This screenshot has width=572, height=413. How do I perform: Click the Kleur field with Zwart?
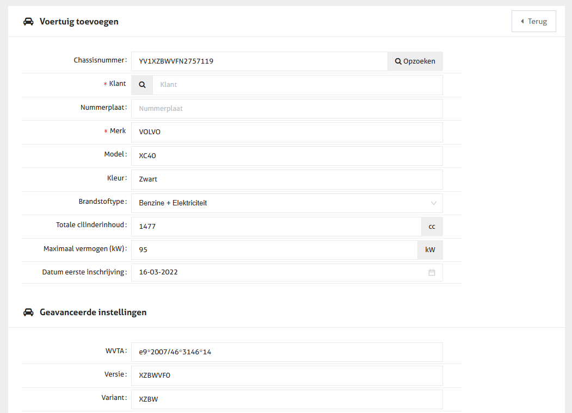click(x=287, y=179)
